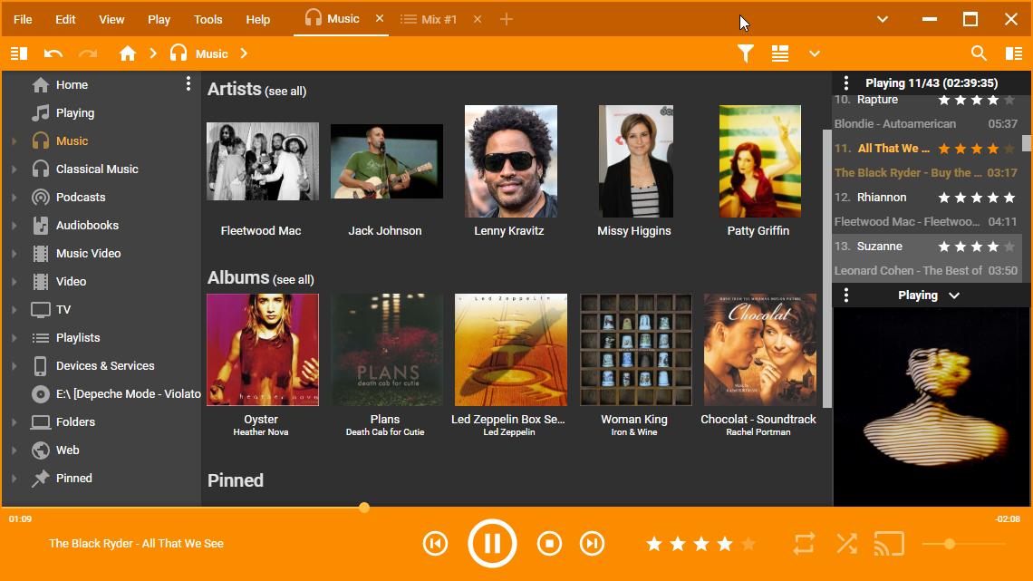
Task: Click the cast to device icon
Action: pos(889,543)
